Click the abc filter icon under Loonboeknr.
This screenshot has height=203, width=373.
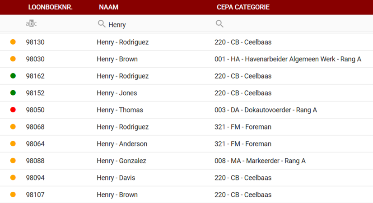31,24
